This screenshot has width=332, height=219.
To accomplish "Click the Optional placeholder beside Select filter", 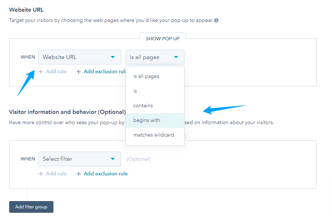I will [x=138, y=159].
